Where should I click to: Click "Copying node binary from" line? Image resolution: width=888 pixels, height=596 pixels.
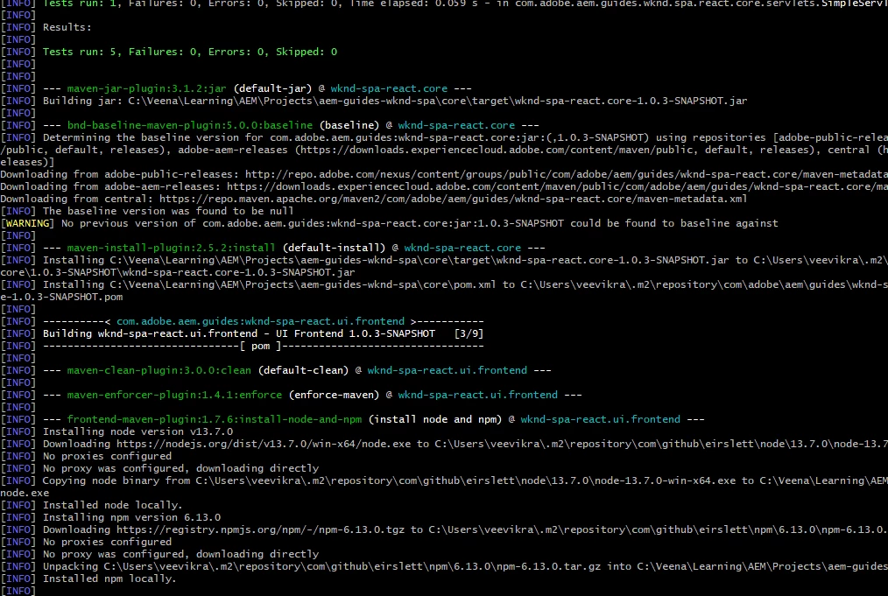pyautogui.click(x=465, y=481)
